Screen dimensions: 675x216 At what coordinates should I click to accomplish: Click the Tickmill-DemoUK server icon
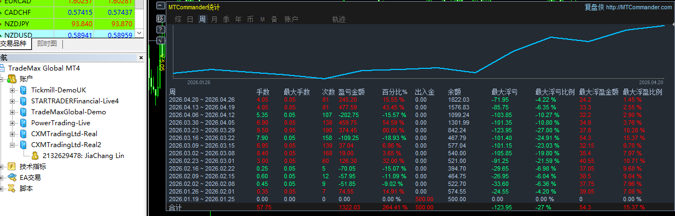click(x=24, y=90)
